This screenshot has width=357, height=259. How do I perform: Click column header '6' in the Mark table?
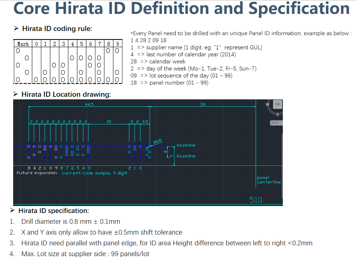[x=90, y=44]
